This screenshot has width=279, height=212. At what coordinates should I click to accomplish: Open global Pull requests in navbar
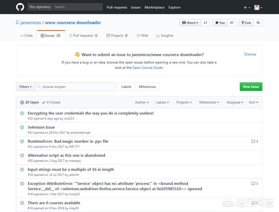point(117,7)
